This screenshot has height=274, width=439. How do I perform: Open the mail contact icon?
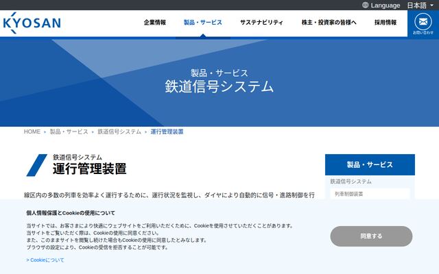[423, 24]
